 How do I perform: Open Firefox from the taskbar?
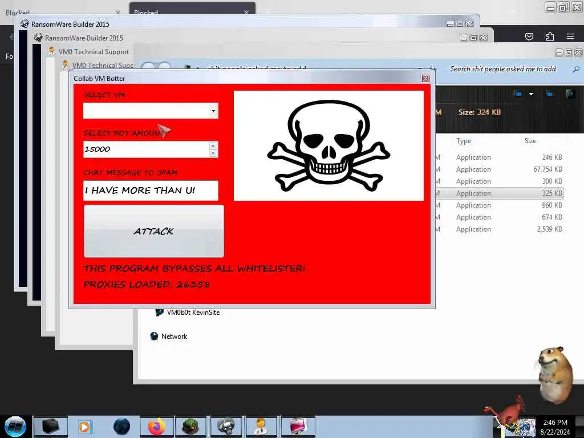point(156,427)
